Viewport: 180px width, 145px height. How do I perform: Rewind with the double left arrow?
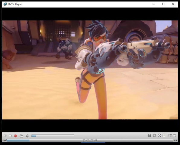pos(5,140)
